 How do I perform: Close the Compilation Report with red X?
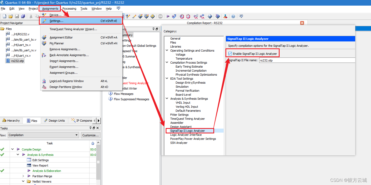click(x=302, y=23)
